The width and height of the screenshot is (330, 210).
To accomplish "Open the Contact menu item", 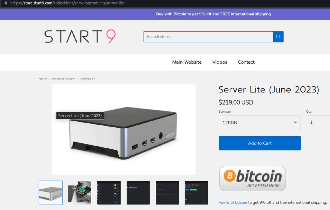I will 246,62.
